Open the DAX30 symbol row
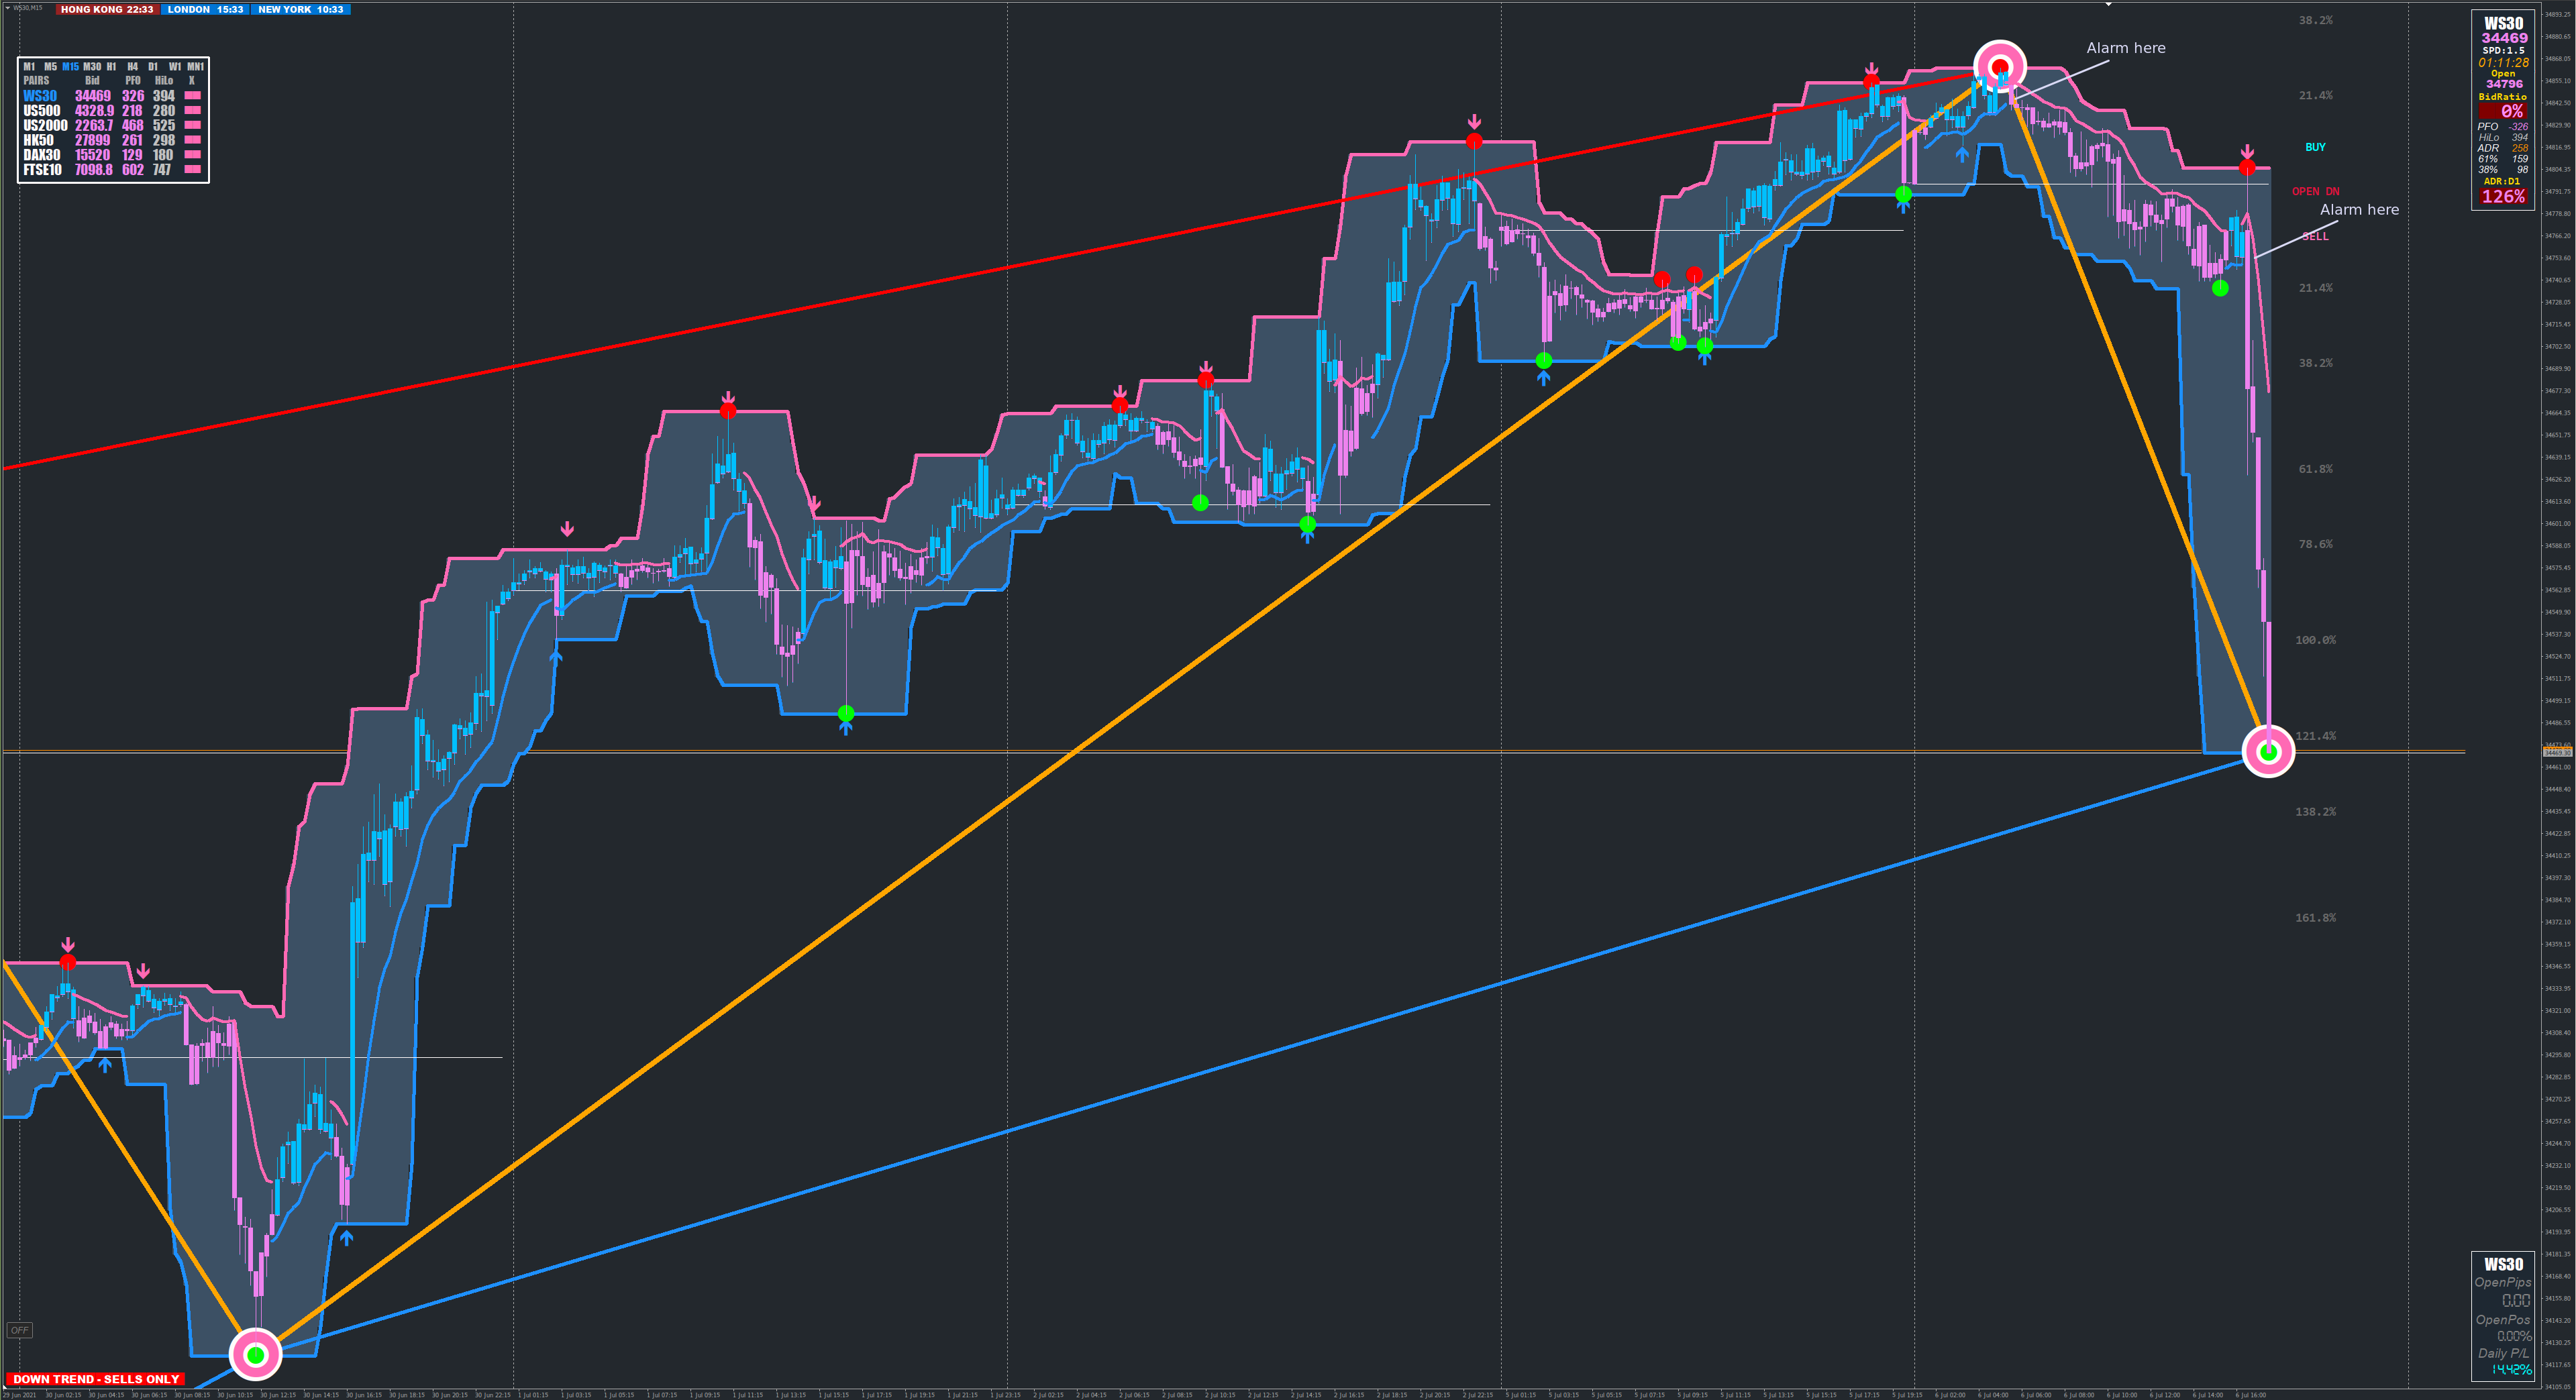Screen dimensions: 2576x1400 click(x=42, y=155)
